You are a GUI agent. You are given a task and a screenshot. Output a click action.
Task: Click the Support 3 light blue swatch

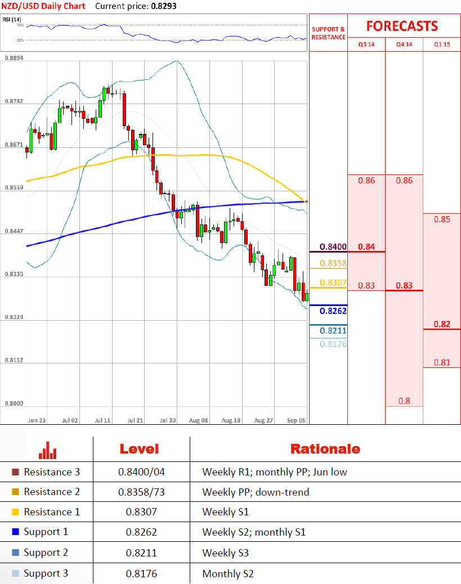point(15,573)
